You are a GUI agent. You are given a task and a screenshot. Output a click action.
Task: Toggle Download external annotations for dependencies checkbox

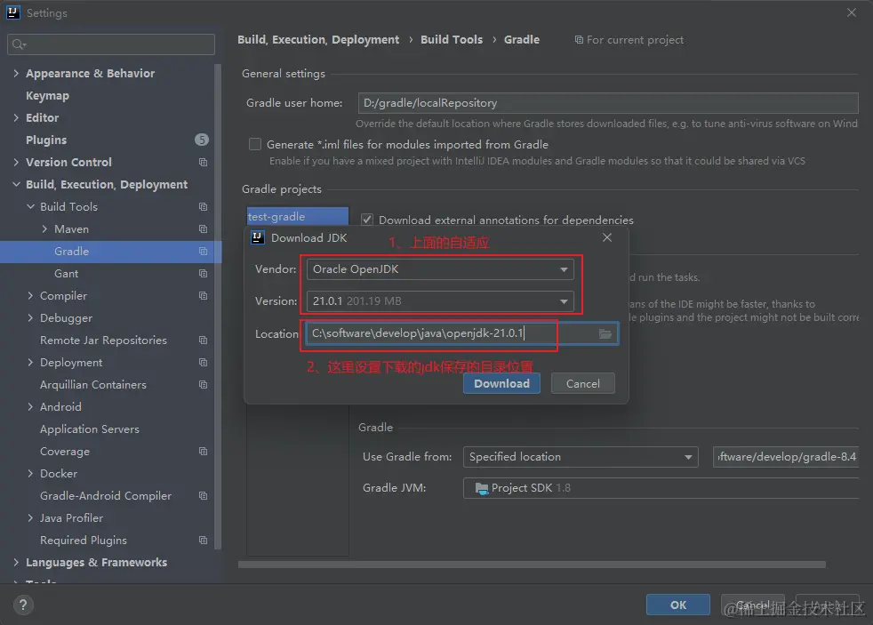point(366,220)
